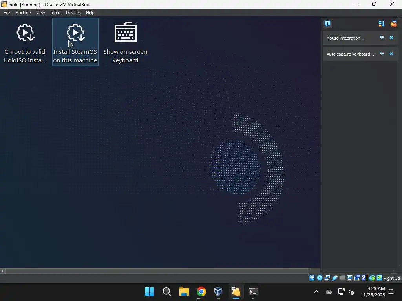The height and width of the screenshot is (301, 402).
Task: Open Show on-screen keyboard shortcut
Action: click(125, 42)
